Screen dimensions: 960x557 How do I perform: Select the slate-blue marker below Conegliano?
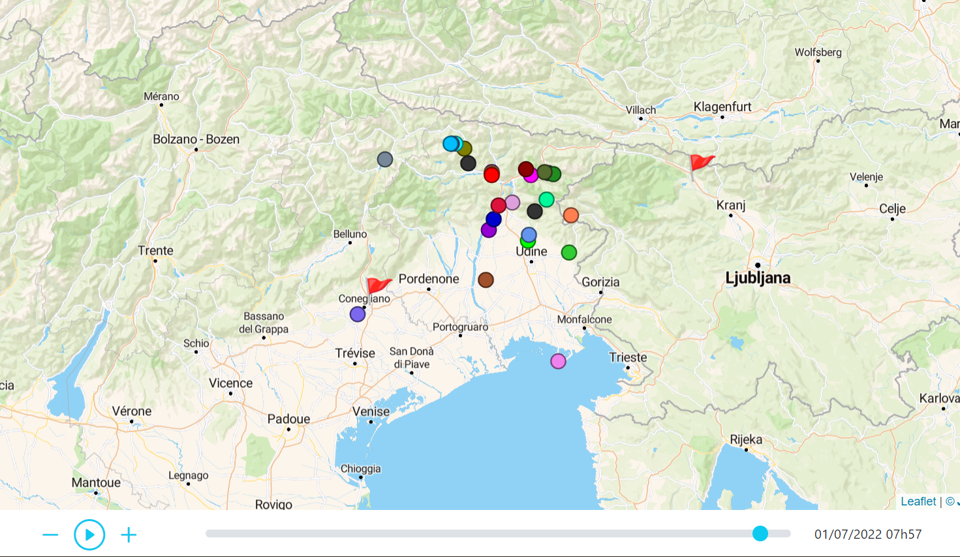pyautogui.click(x=358, y=315)
